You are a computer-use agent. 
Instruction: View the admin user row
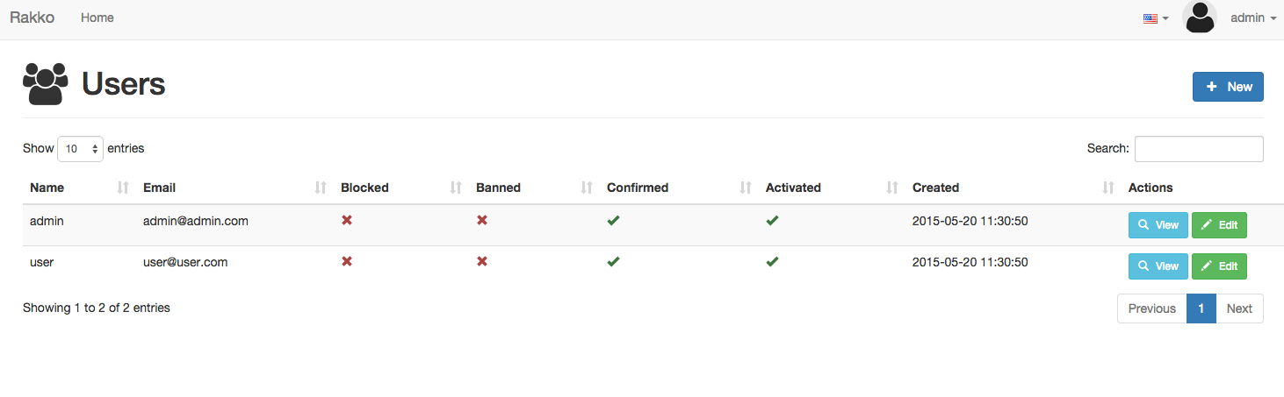1158,225
